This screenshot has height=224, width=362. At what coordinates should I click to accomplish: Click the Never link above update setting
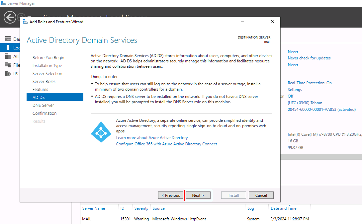click(293, 52)
